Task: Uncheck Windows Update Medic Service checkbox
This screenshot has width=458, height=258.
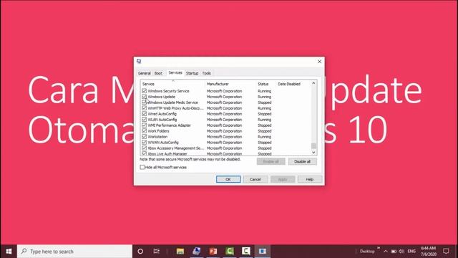Action: coord(144,102)
